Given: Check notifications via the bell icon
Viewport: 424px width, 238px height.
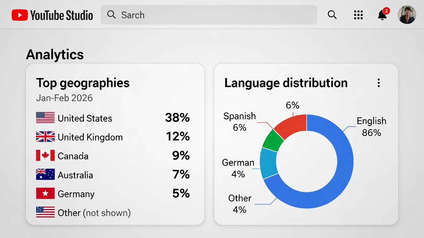Looking at the screenshot, I should point(382,16).
